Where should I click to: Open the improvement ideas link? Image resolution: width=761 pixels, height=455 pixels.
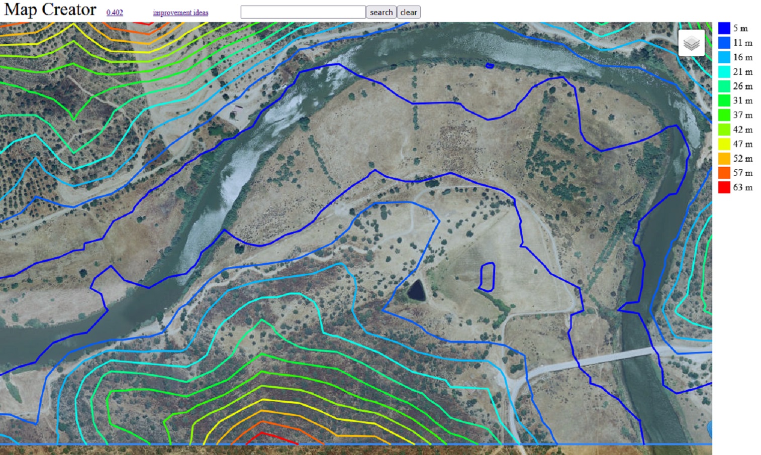(180, 13)
